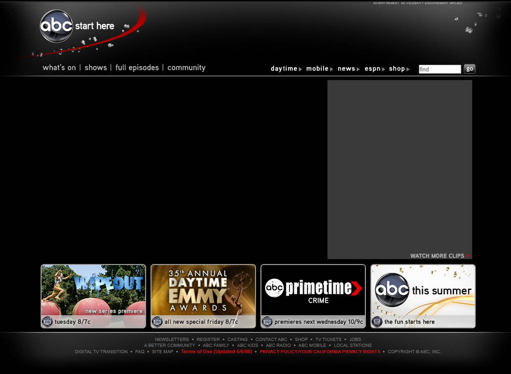The image size is (511, 374).
Task: Click Copyright ABC, Inc. footer text
Action: (414, 352)
